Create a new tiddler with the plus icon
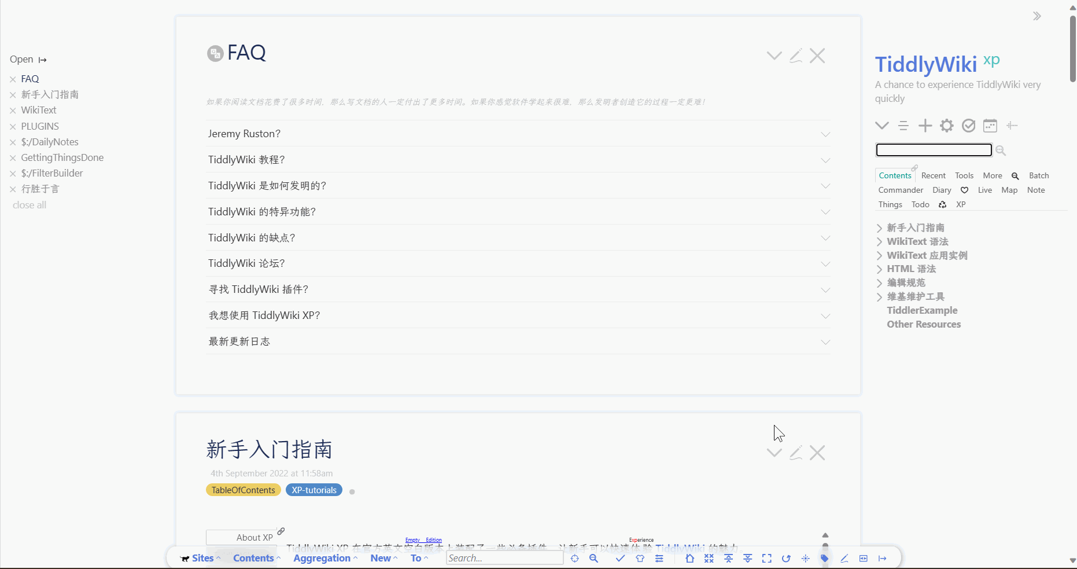1077x569 pixels. (x=925, y=126)
